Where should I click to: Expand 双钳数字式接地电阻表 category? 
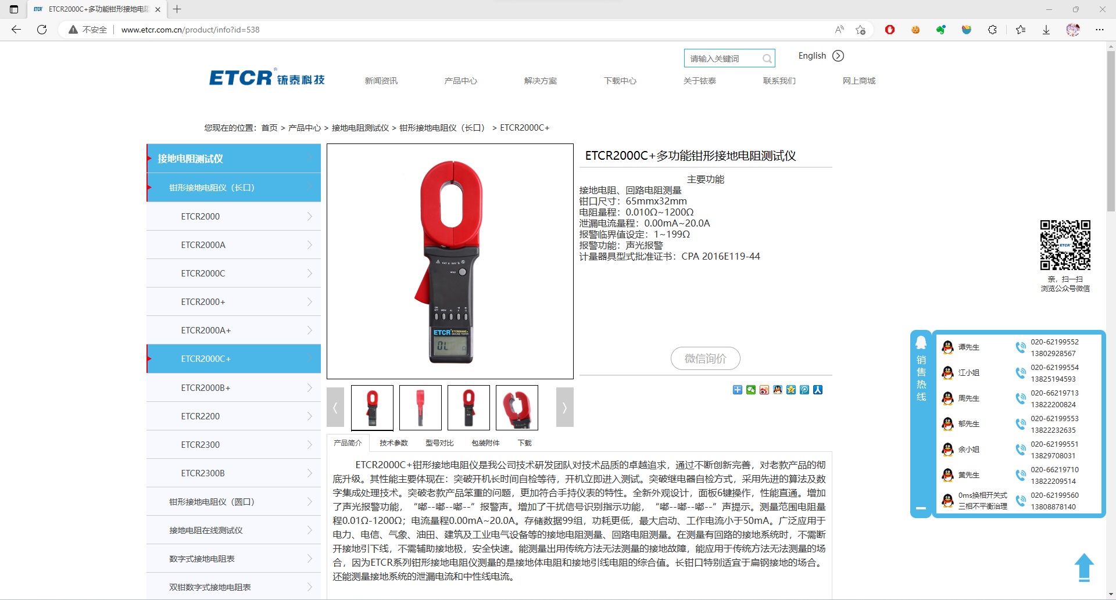click(234, 587)
